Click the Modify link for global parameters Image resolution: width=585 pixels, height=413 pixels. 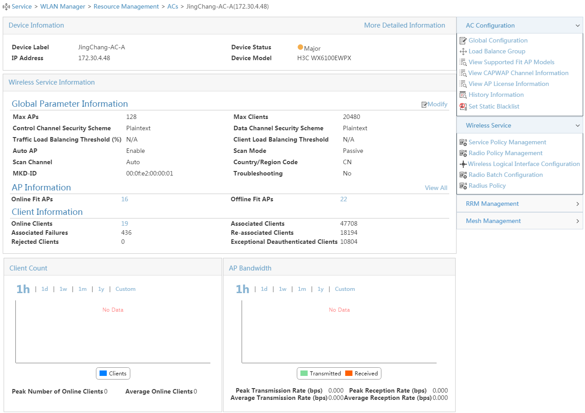[438, 104]
